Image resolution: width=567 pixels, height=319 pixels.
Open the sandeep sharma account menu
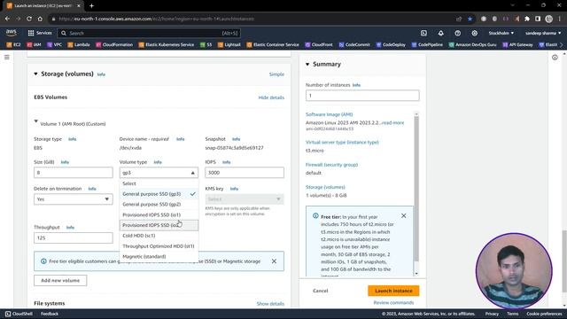tap(543, 33)
